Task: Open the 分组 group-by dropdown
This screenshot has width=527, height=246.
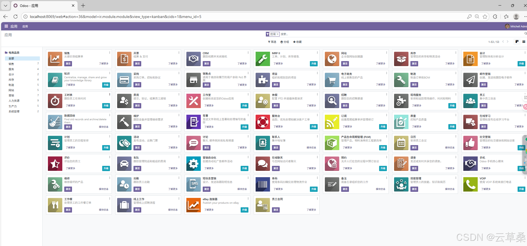Action: (x=284, y=42)
